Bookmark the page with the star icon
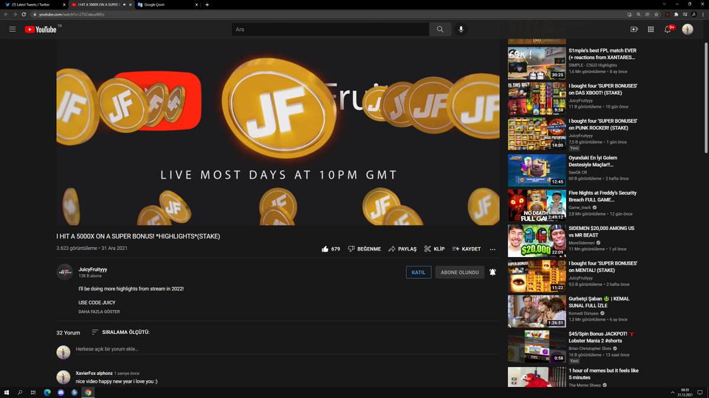The height and width of the screenshot is (398, 709). tap(657, 14)
